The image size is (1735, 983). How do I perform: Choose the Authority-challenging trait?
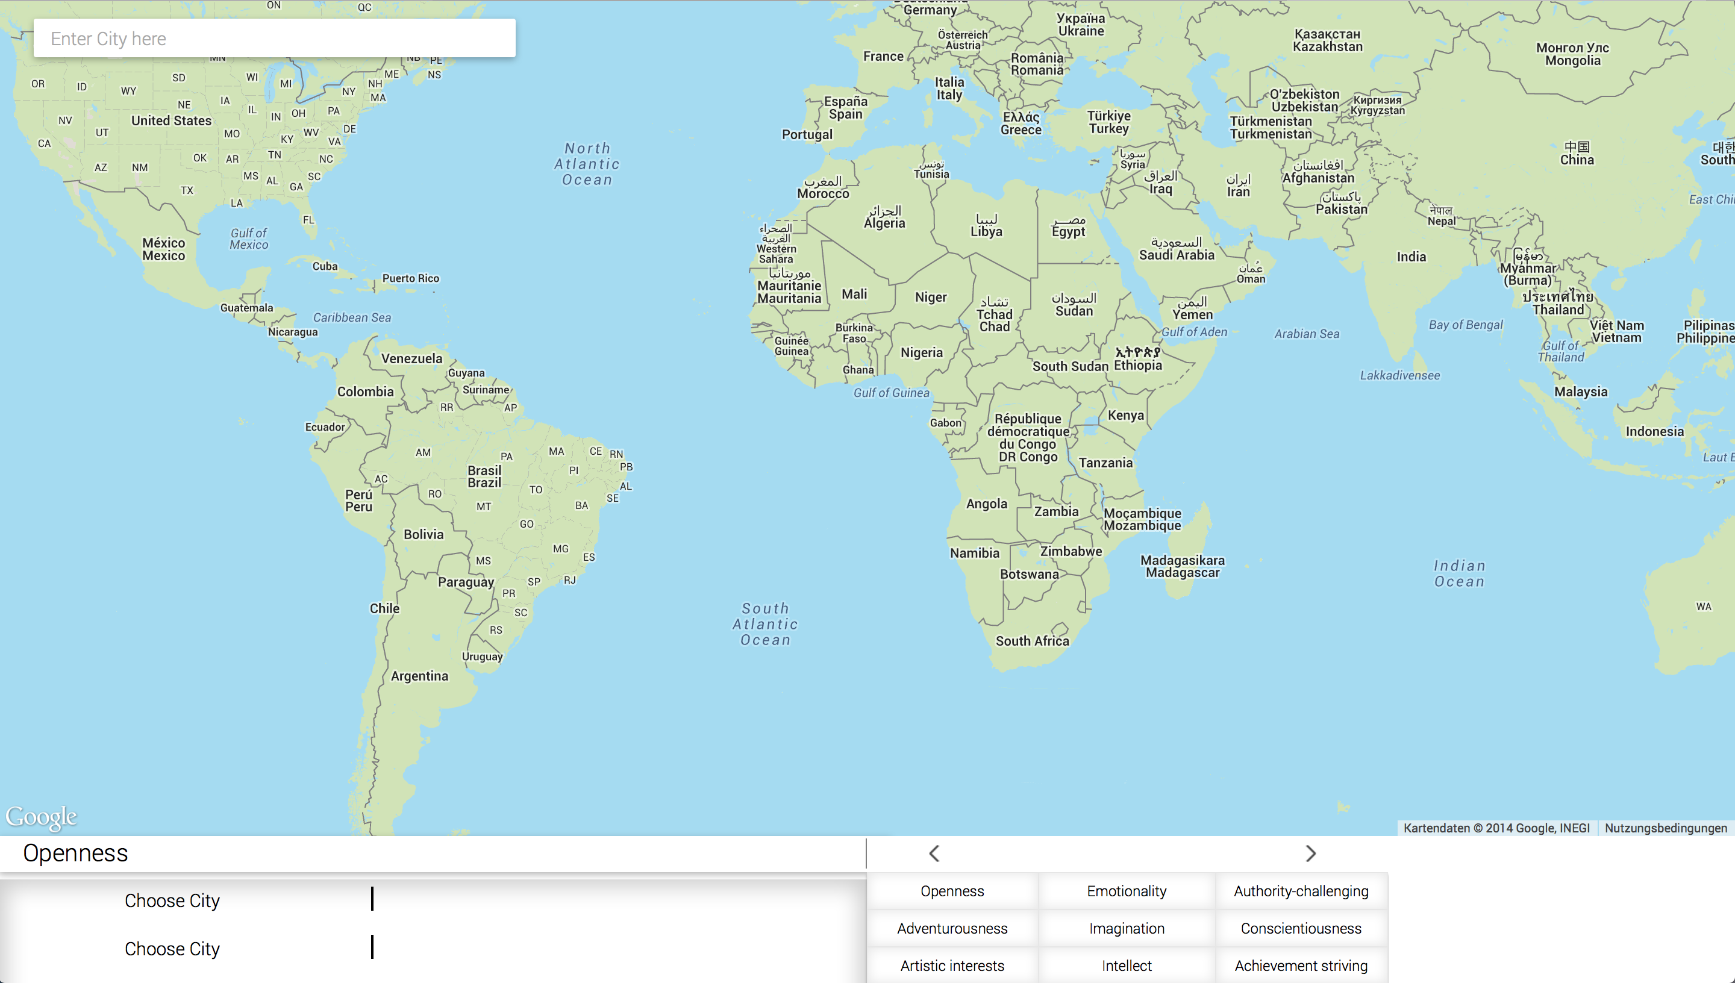pos(1301,891)
